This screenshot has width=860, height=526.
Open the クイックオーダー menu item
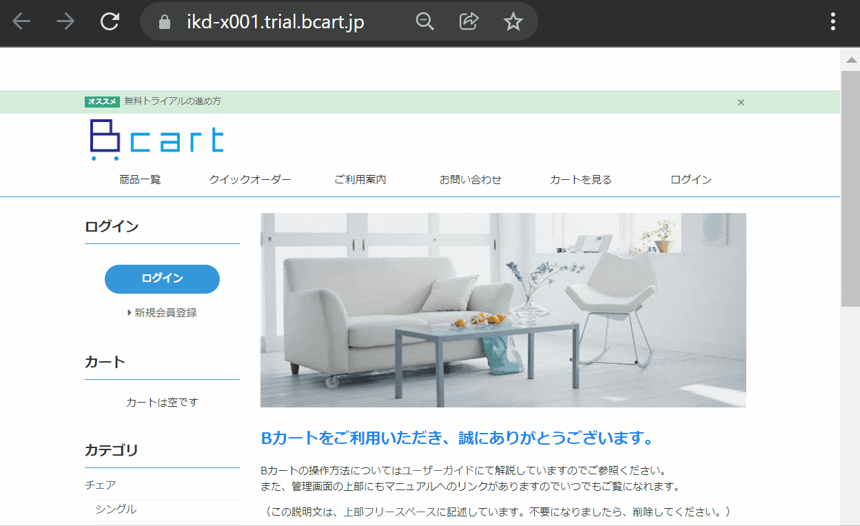tap(250, 179)
